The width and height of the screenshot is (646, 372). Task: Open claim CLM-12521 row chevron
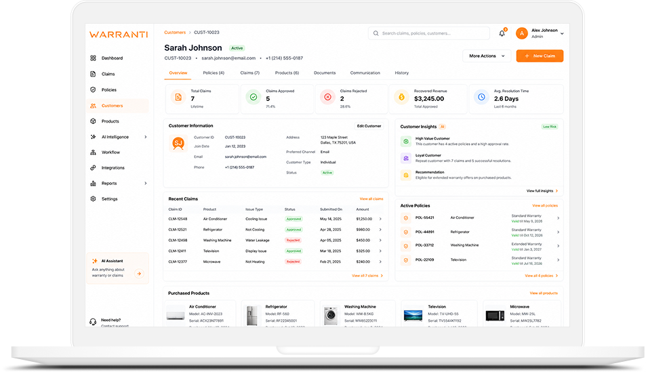coord(380,230)
